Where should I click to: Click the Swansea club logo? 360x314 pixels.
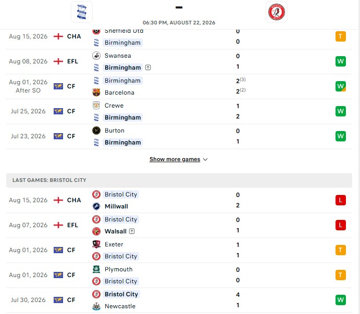(x=96, y=56)
